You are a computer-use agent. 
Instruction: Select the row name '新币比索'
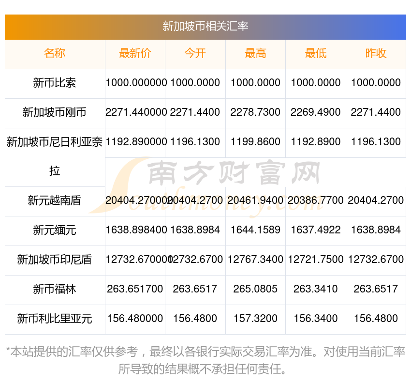[55, 83]
